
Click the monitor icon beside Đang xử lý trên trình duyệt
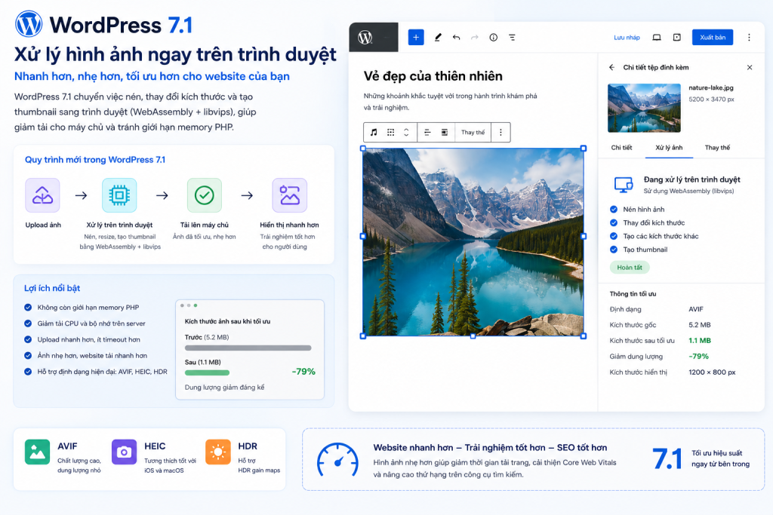click(624, 185)
